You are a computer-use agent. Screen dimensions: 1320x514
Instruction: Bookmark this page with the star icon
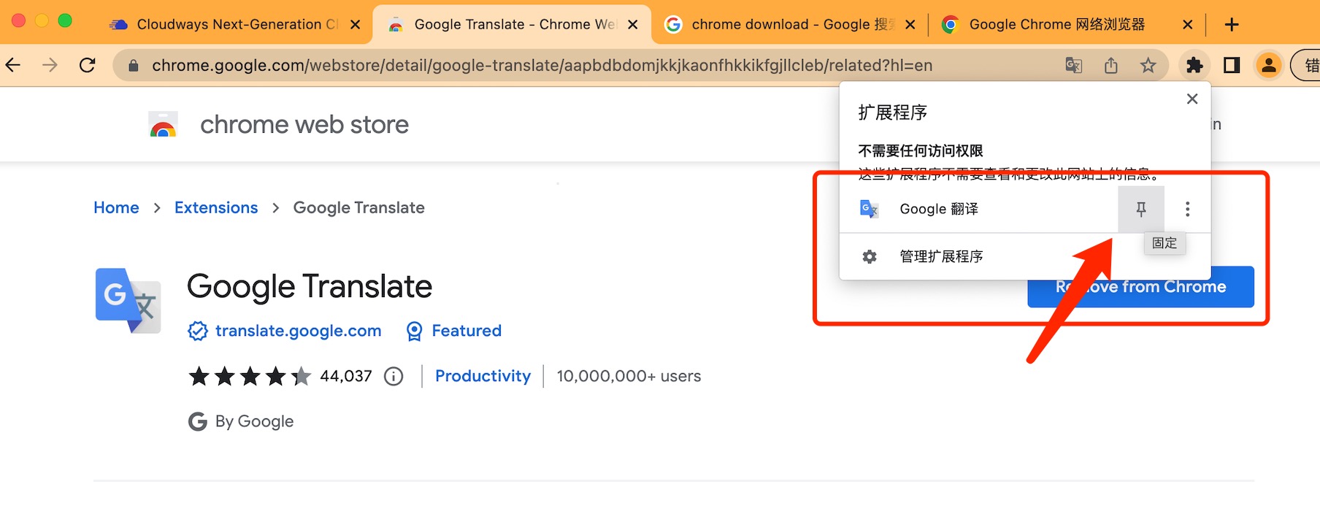pos(1148,66)
